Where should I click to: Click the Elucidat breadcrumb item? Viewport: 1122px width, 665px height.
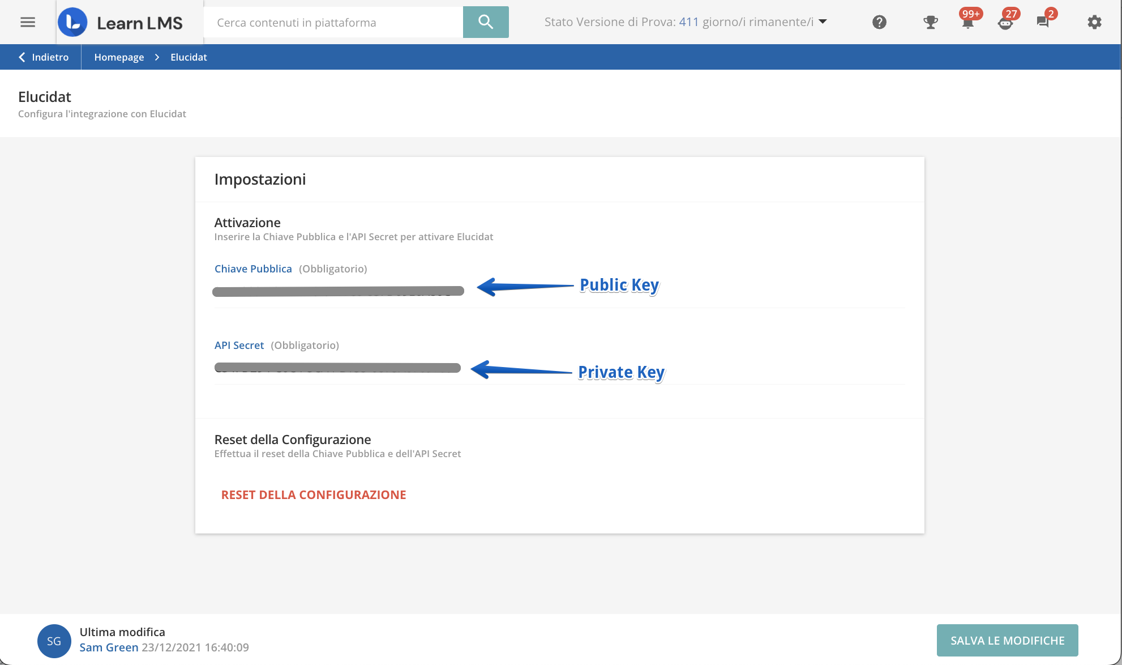[x=189, y=57]
